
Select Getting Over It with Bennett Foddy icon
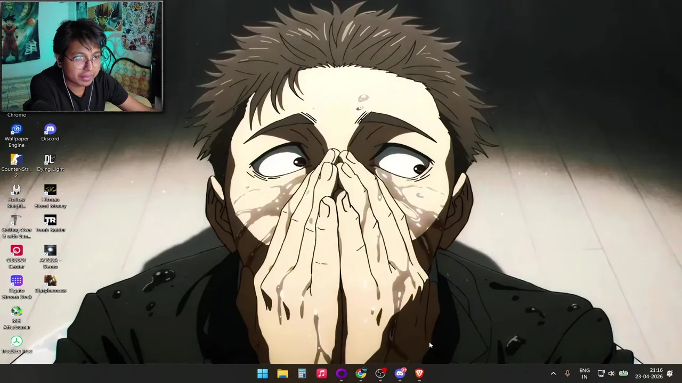pyautogui.click(x=17, y=227)
